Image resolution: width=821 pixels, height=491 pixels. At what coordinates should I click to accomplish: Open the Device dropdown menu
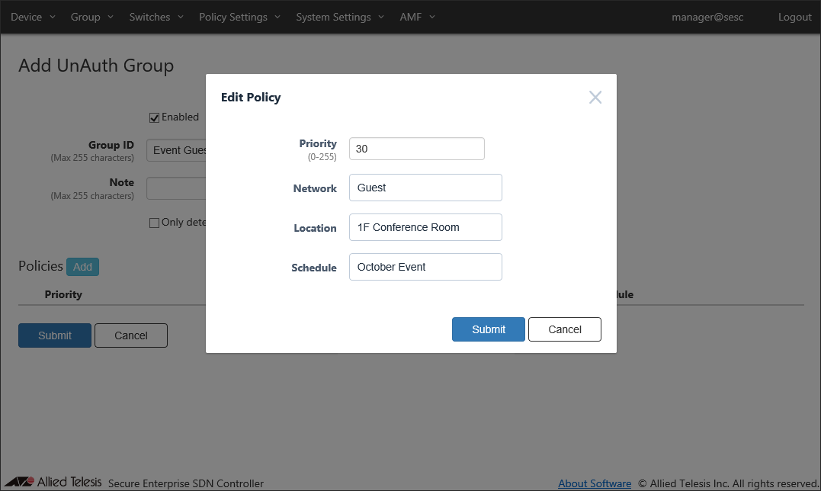click(33, 17)
